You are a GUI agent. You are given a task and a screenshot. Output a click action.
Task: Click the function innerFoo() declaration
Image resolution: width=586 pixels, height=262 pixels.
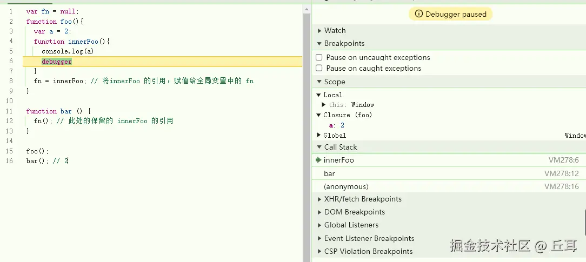coord(72,42)
